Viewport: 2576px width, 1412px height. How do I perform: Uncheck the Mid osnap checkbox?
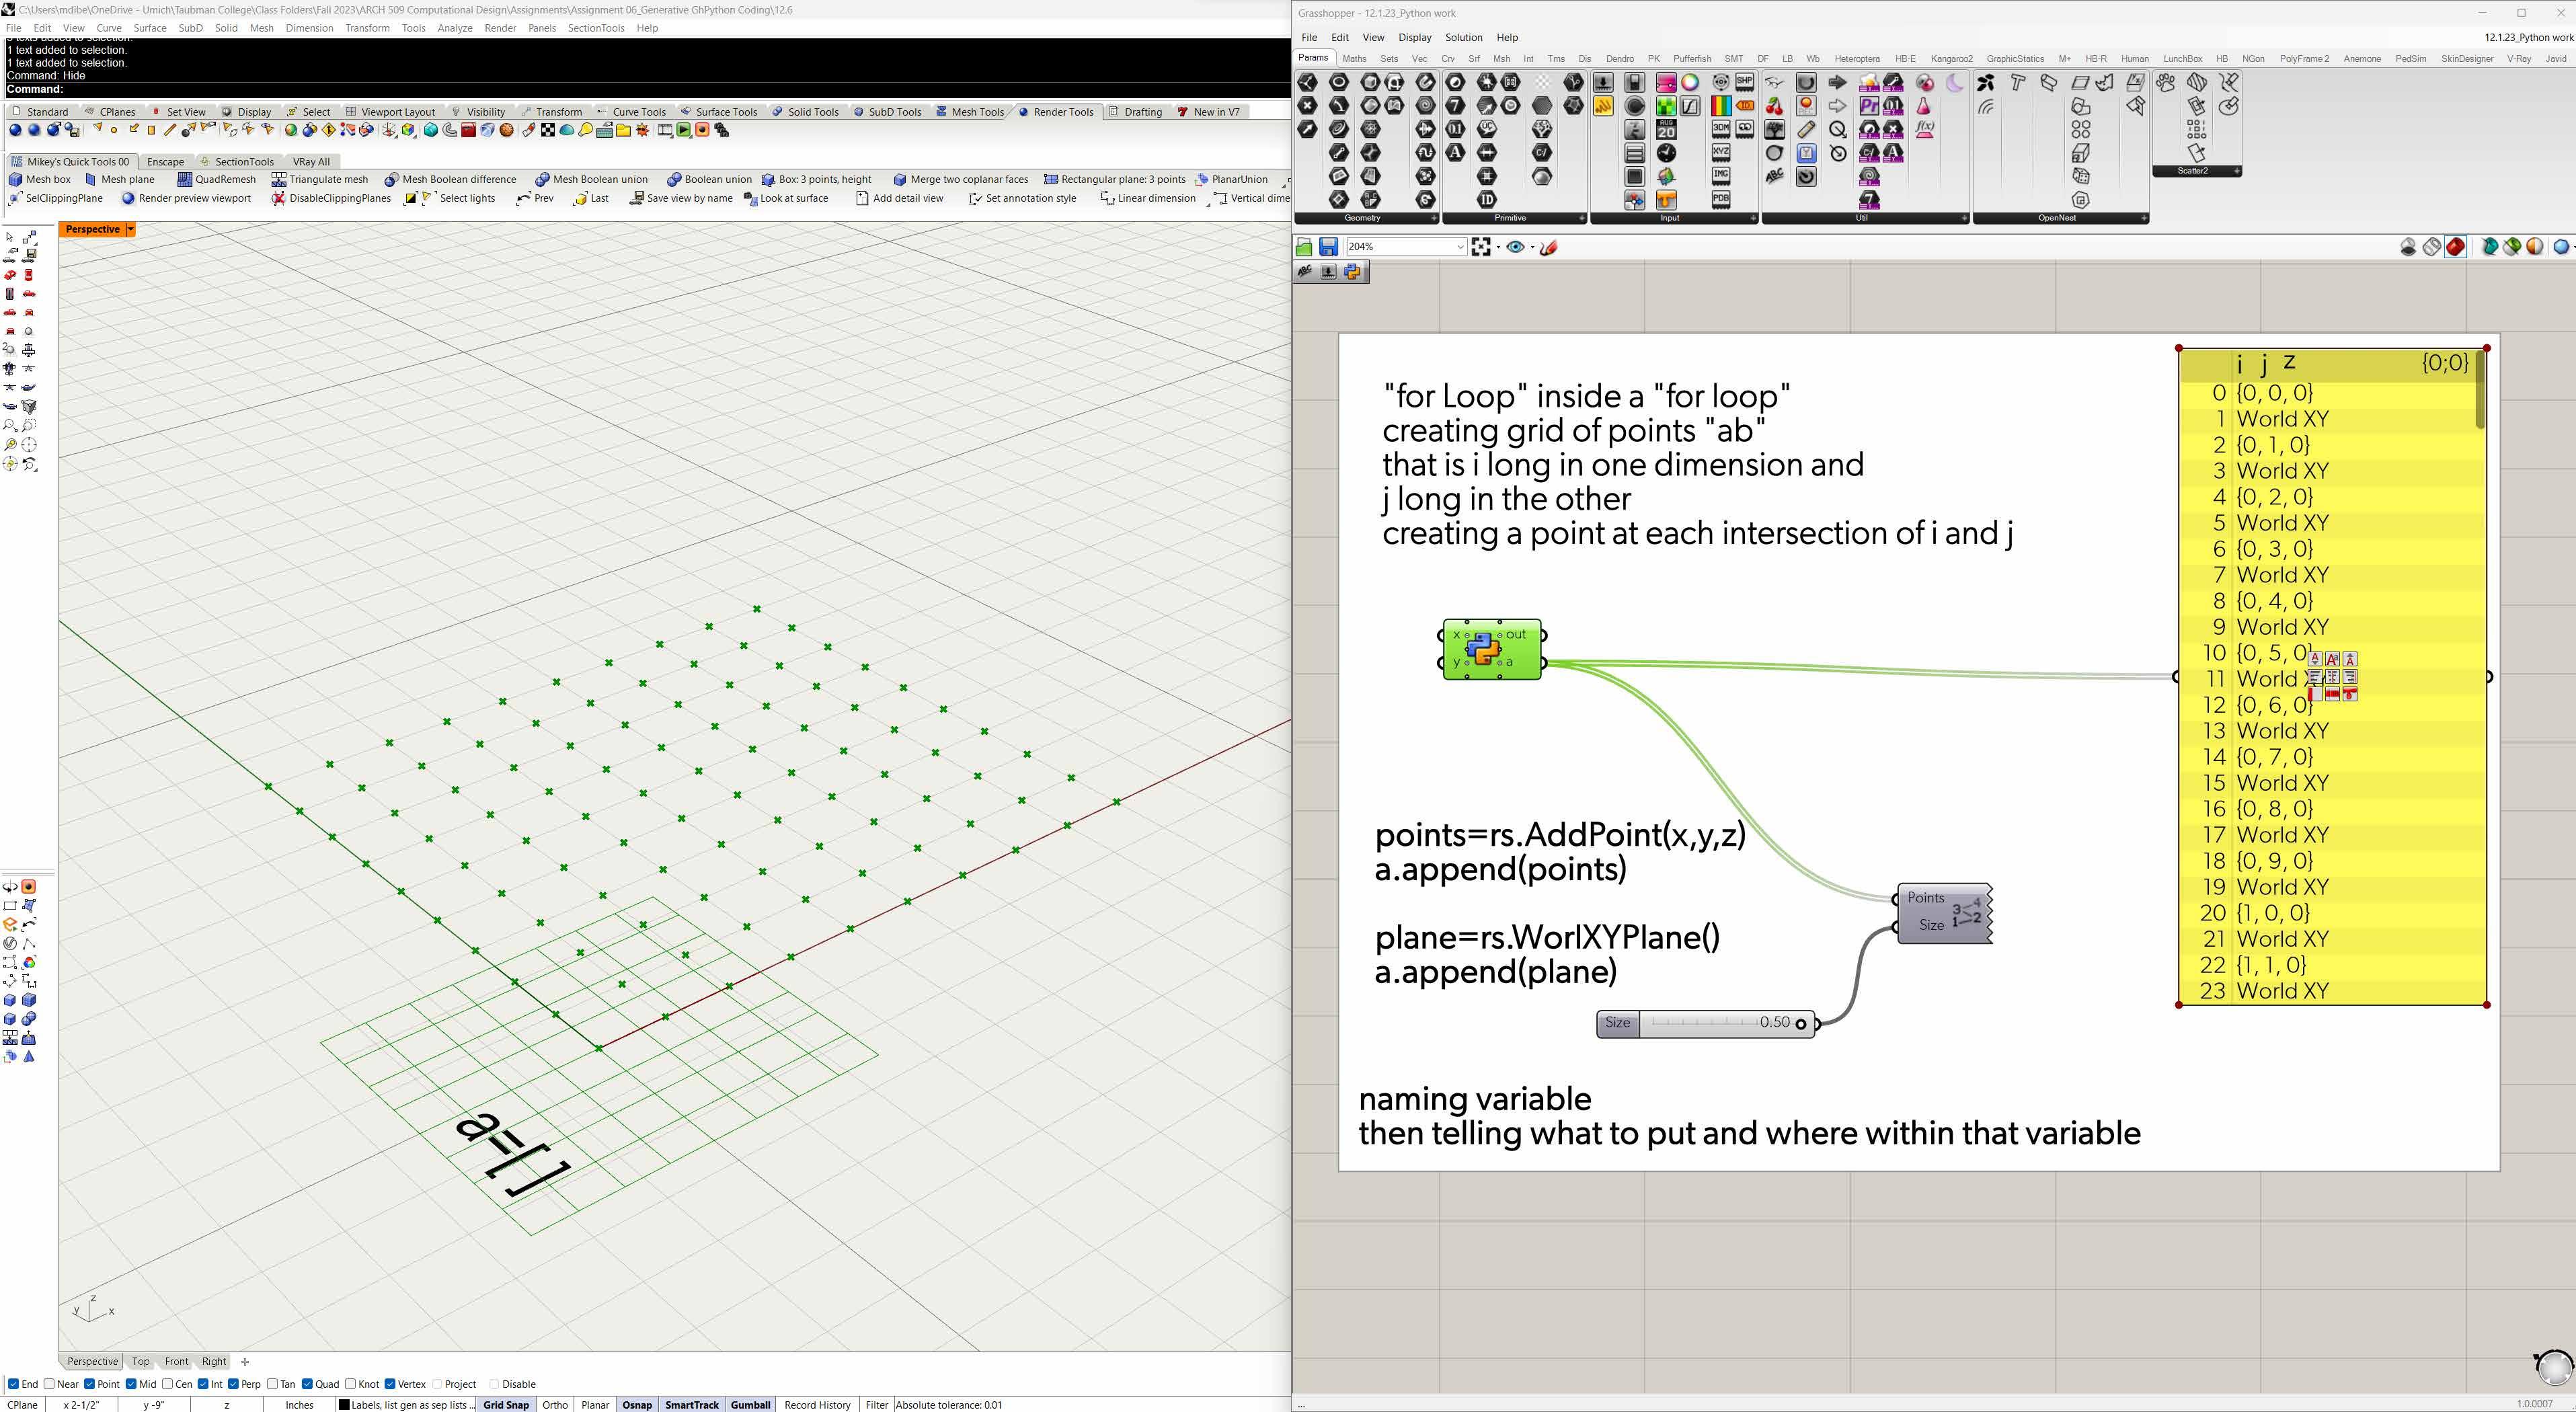[x=131, y=1384]
